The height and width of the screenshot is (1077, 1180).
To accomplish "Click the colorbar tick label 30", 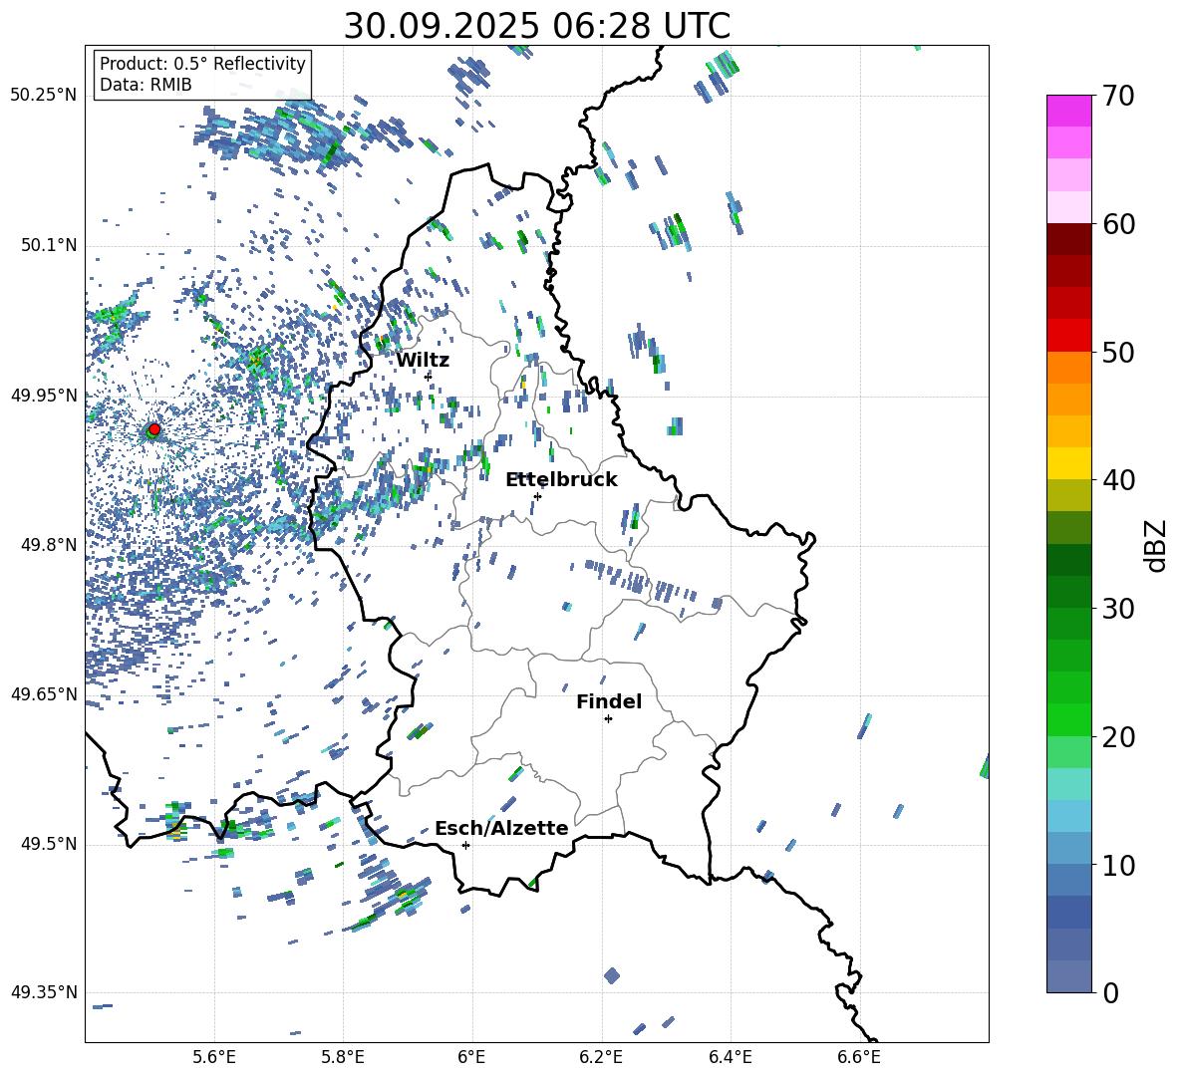I will [x=1117, y=609].
